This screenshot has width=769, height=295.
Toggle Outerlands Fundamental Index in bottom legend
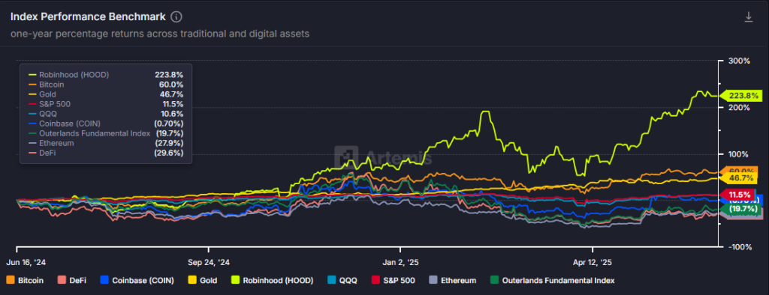point(552,280)
